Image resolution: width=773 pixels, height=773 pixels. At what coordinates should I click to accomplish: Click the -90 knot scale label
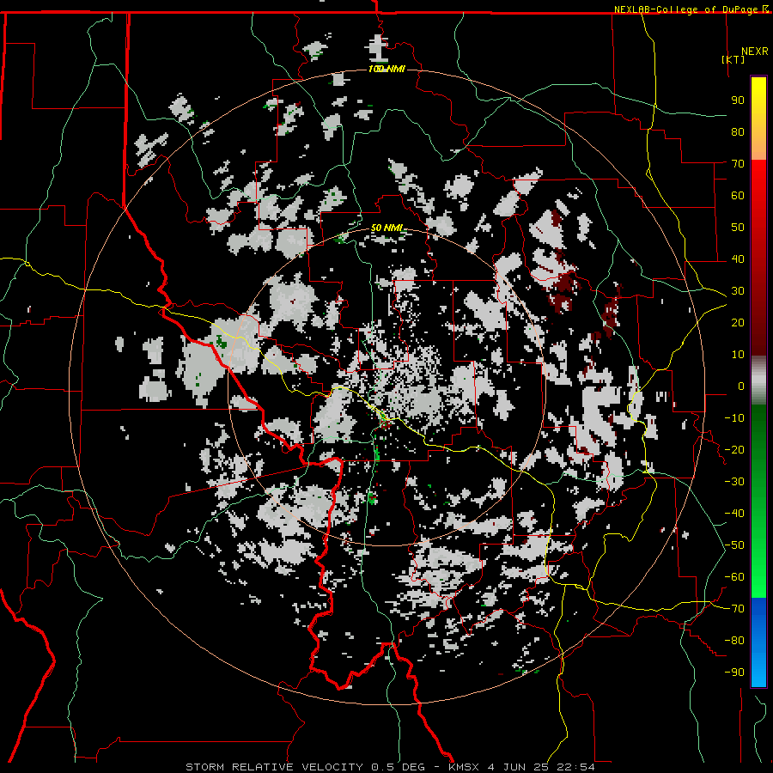tap(734, 673)
